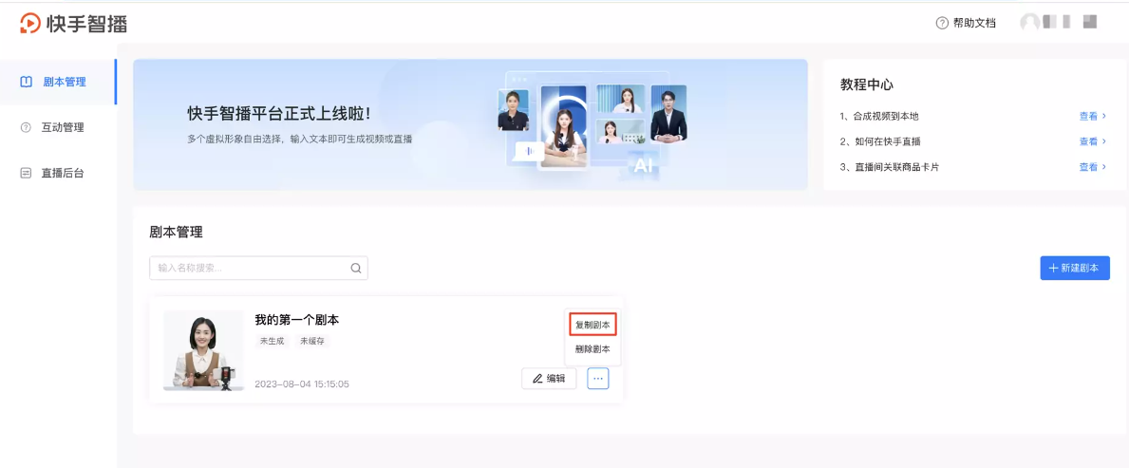The height and width of the screenshot is (468, 1129).
Task: Click tutorial text 3、直播间关联商品卡片
Action: [x=889, y=167]
